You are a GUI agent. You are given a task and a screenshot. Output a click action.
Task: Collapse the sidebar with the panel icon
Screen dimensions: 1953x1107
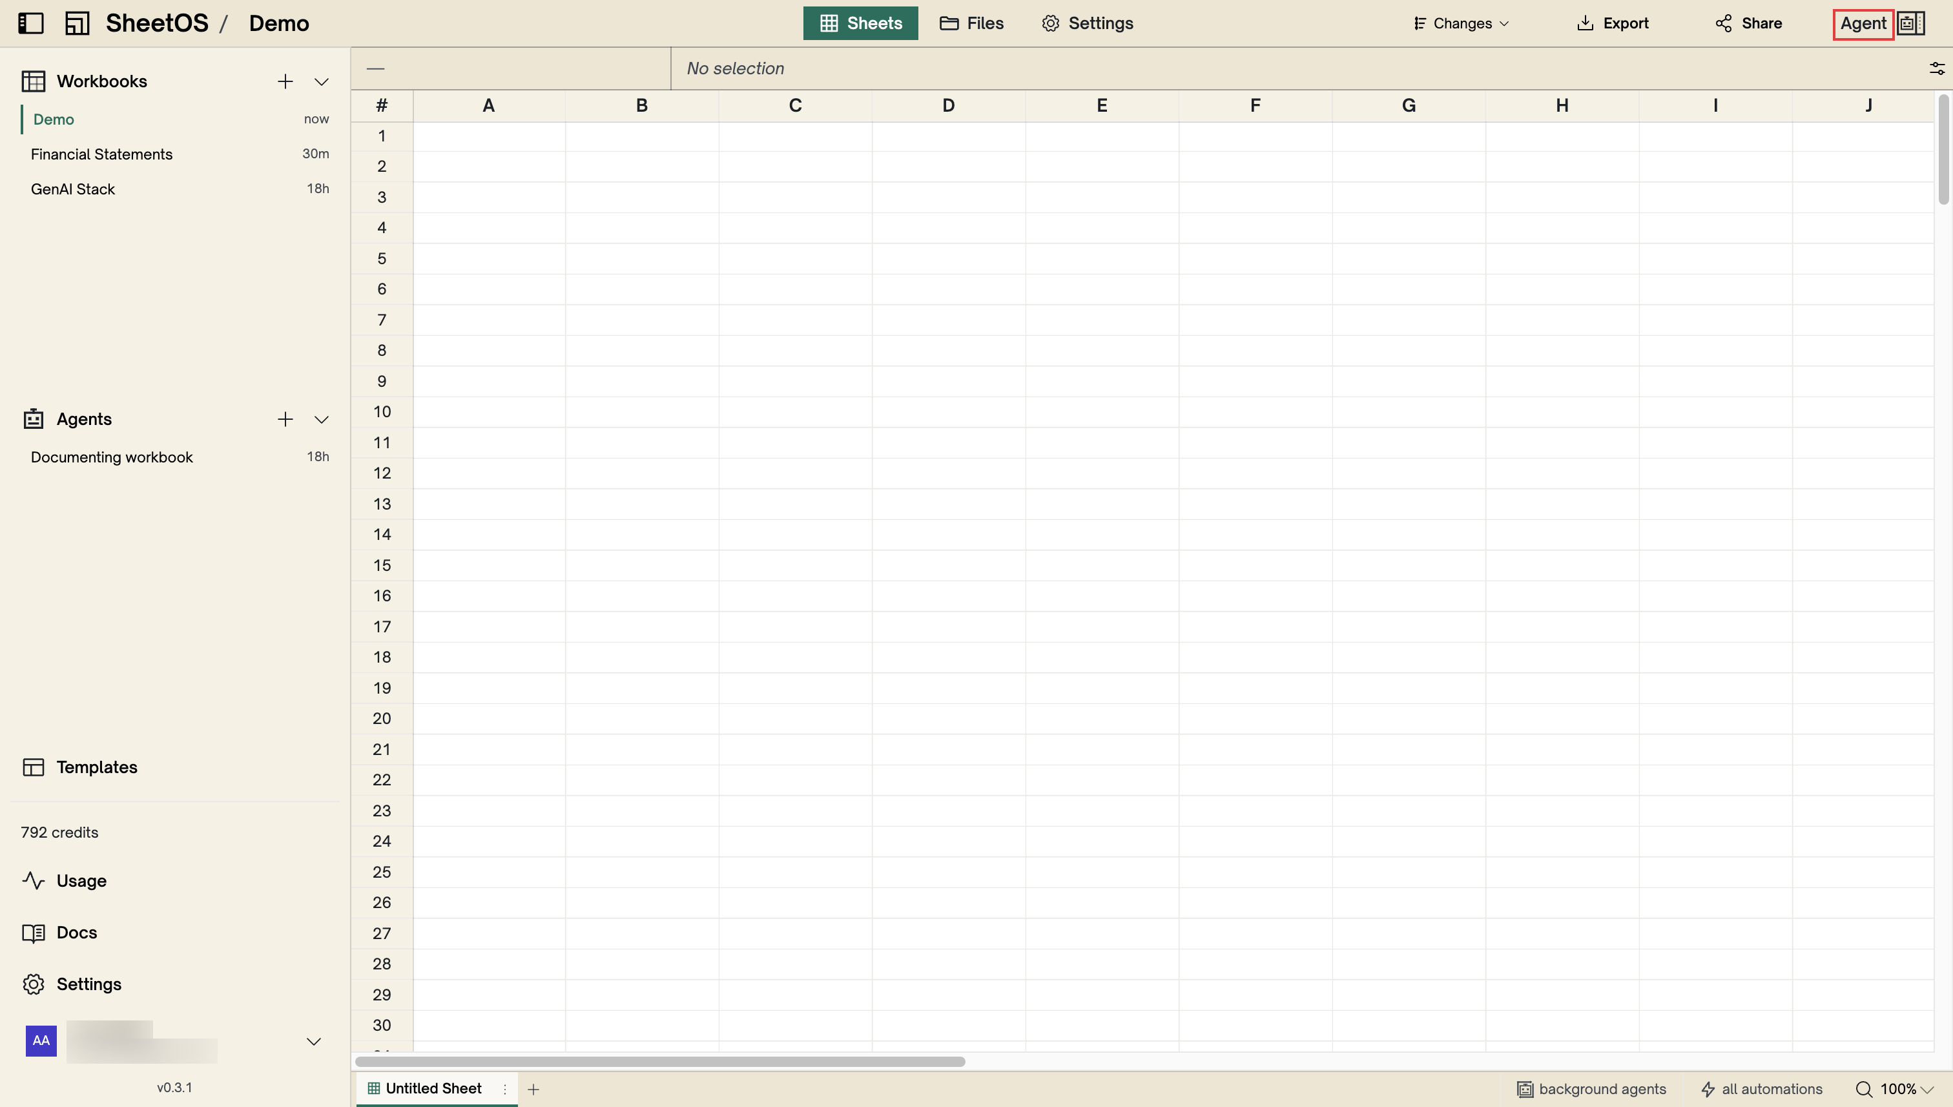tap(30, 23)
